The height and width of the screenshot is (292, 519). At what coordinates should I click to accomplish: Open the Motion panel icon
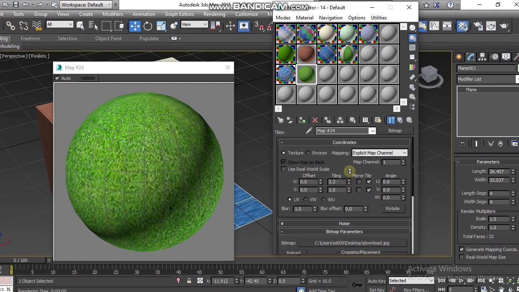[495, 57]
